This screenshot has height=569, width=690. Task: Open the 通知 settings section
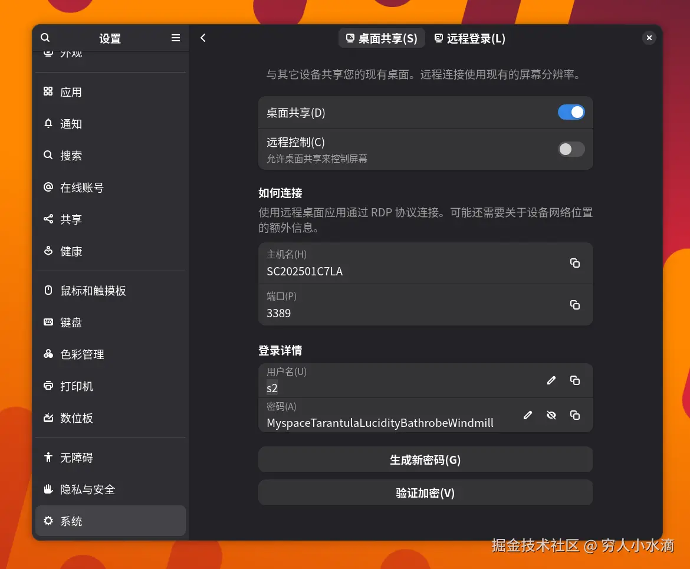point(110,124)
